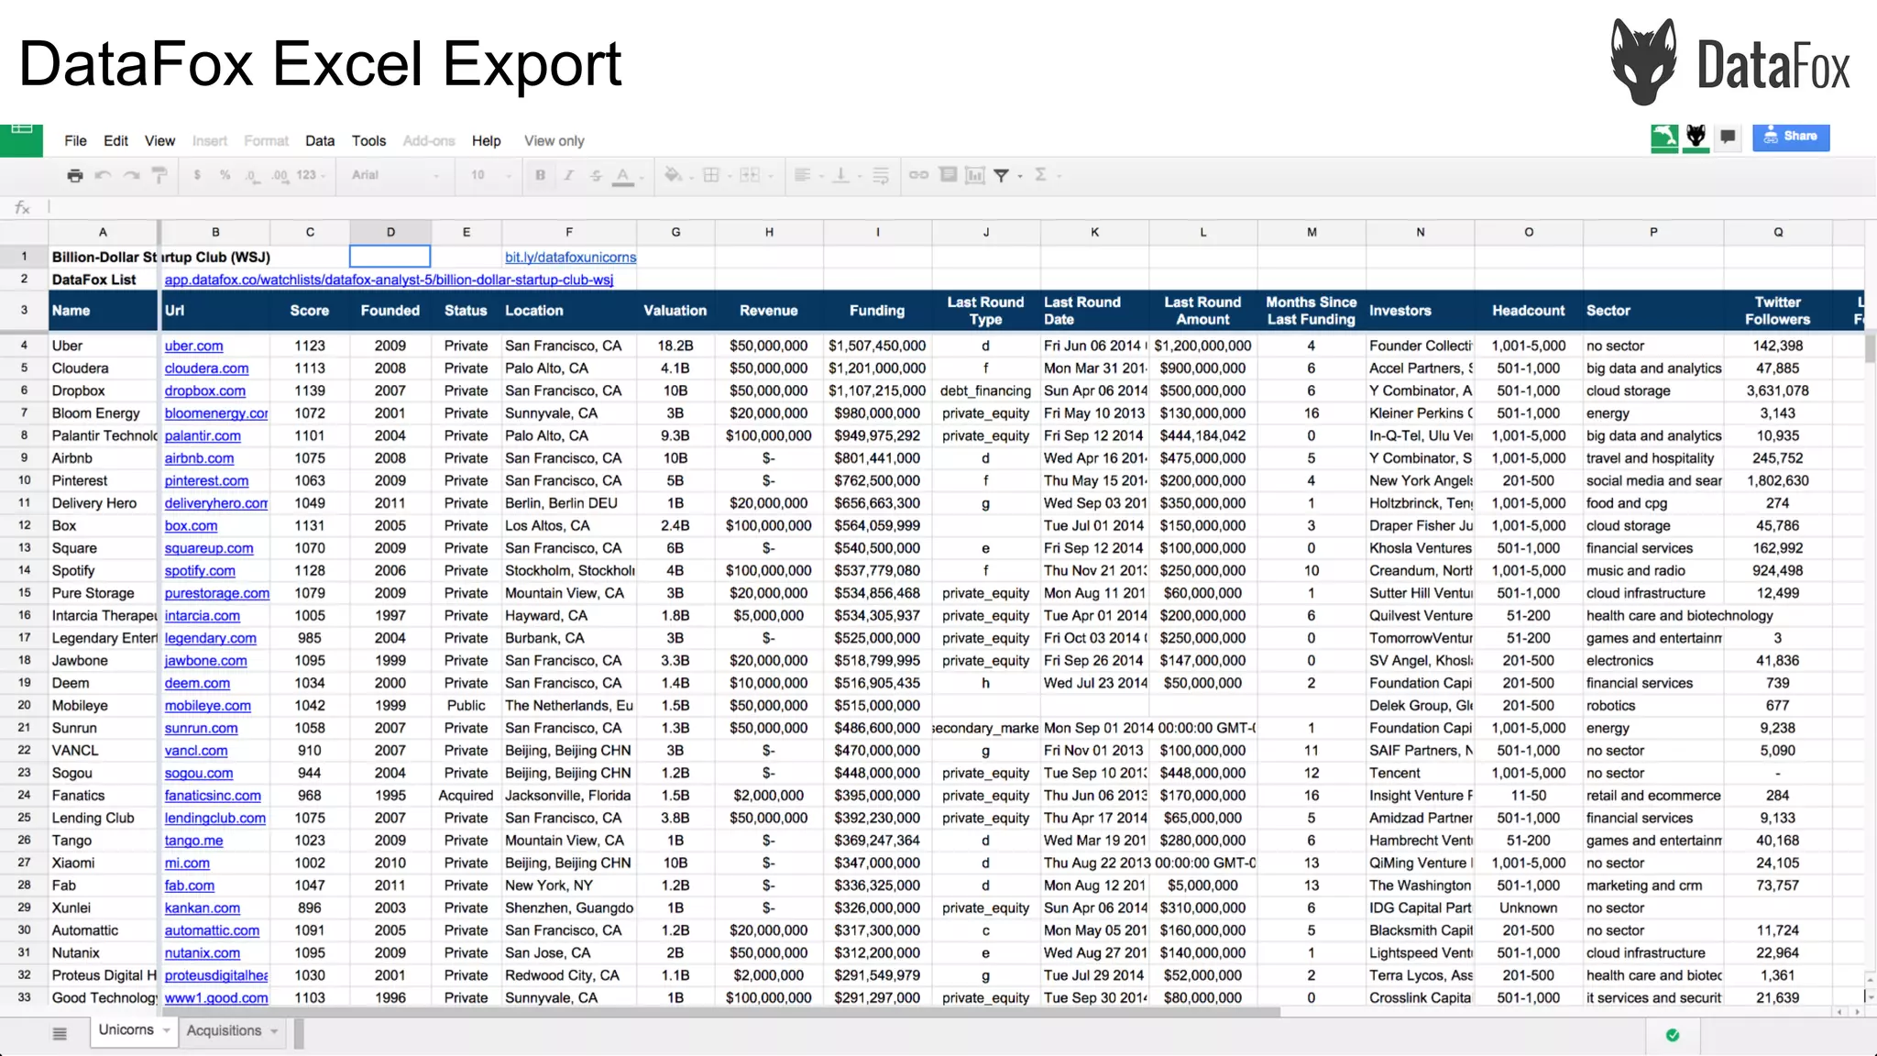Viewport: 1877px width, 1056px height.
Task: Open the Unicorns tab dropdown arrow
Action: tap(166, 1030)
